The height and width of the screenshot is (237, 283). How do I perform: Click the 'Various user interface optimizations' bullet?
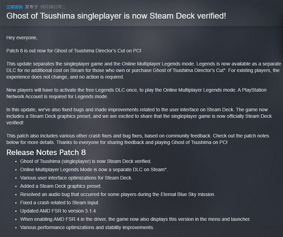76,178
